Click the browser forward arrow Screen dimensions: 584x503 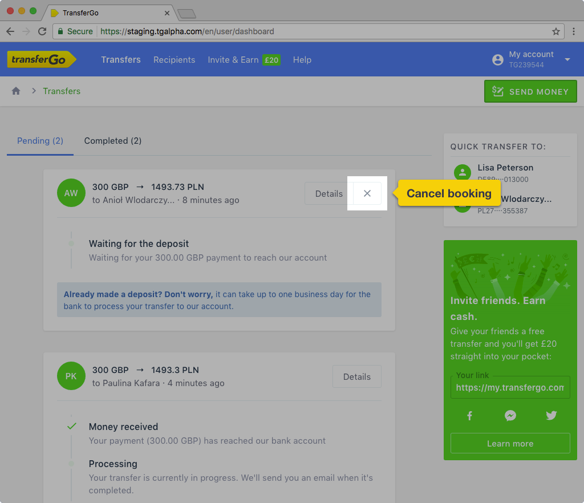pos(26,31)
